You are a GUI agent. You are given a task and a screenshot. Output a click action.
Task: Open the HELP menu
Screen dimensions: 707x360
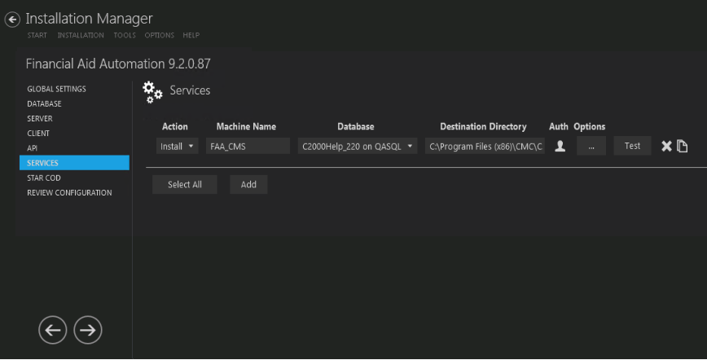click(x=191, y=35)
